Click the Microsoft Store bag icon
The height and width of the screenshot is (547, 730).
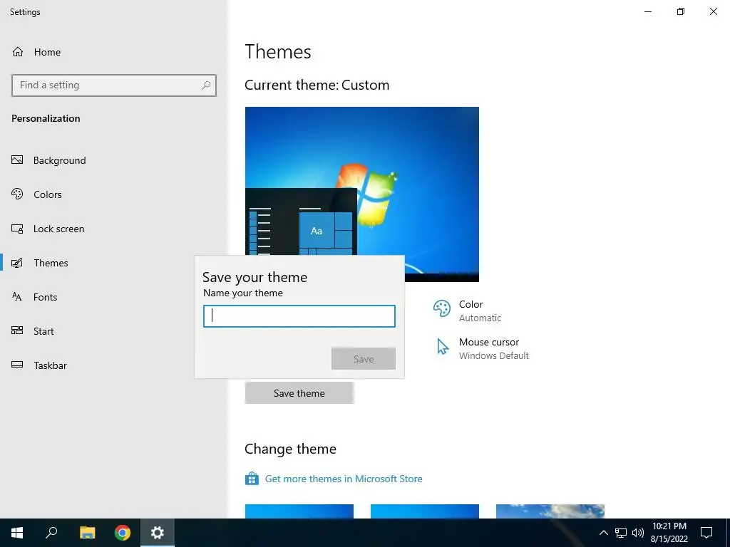[252, 478]
